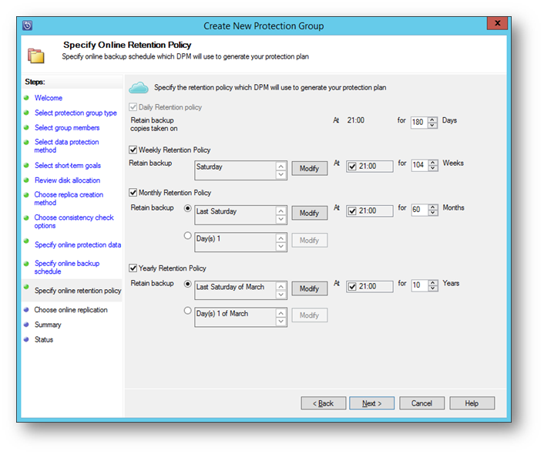Select the Day(s) 1 of March radio button
The image size is (544, 455).
click(188, 311)
